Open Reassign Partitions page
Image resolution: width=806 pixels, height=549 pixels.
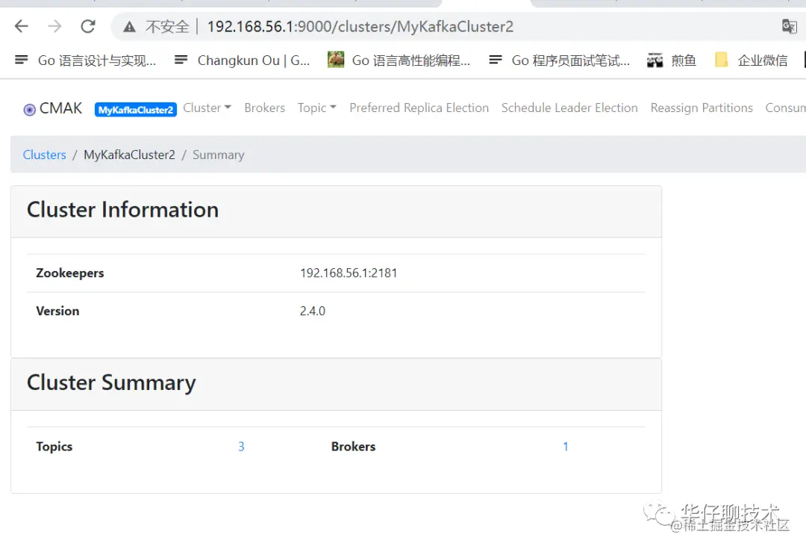pyautogui.click(x=702, y=108)
